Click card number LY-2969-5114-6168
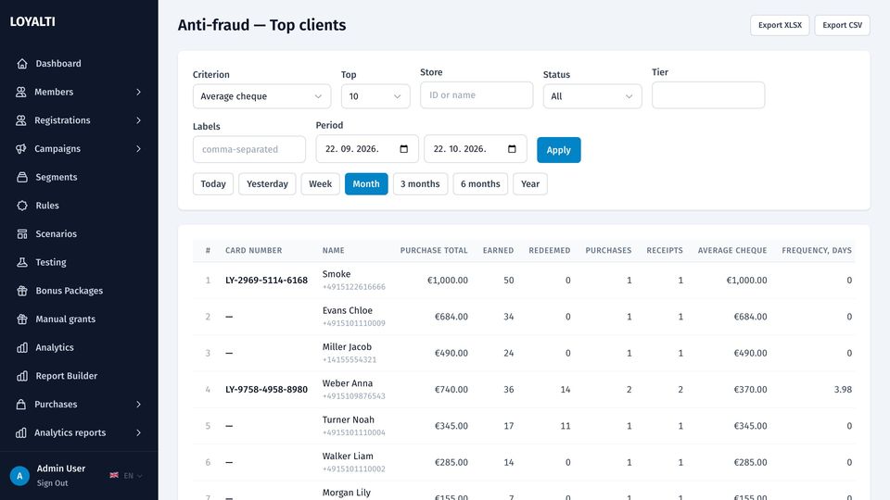 tap(266, 280)
